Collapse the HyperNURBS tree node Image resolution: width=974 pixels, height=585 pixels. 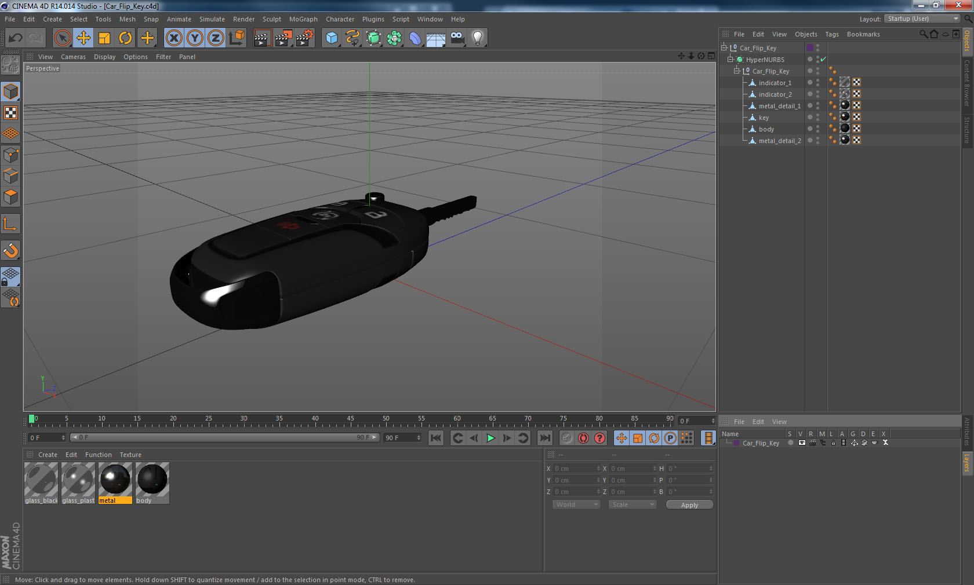pyautogui.click(x=731, y=59)
